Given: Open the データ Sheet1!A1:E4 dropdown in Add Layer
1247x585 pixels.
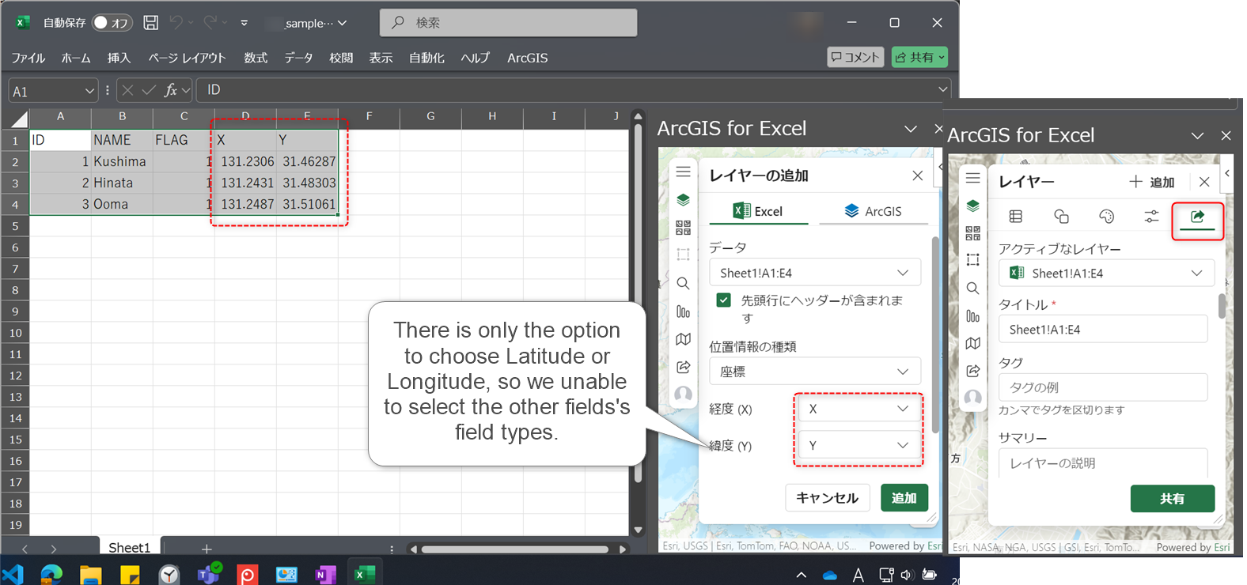Looking at the screenshot, I should (815, 273).
